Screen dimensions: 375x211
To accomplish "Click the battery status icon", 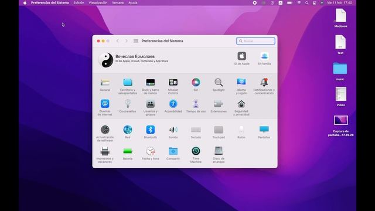I will [289, 2].
